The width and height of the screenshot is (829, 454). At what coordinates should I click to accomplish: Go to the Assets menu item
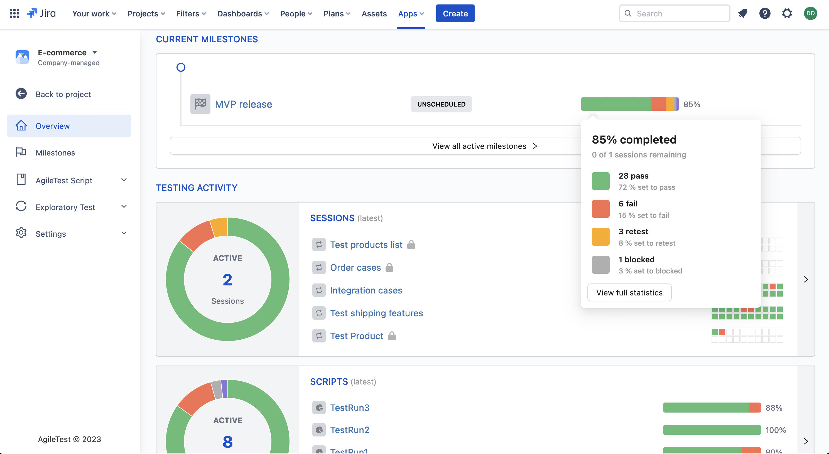374,14
